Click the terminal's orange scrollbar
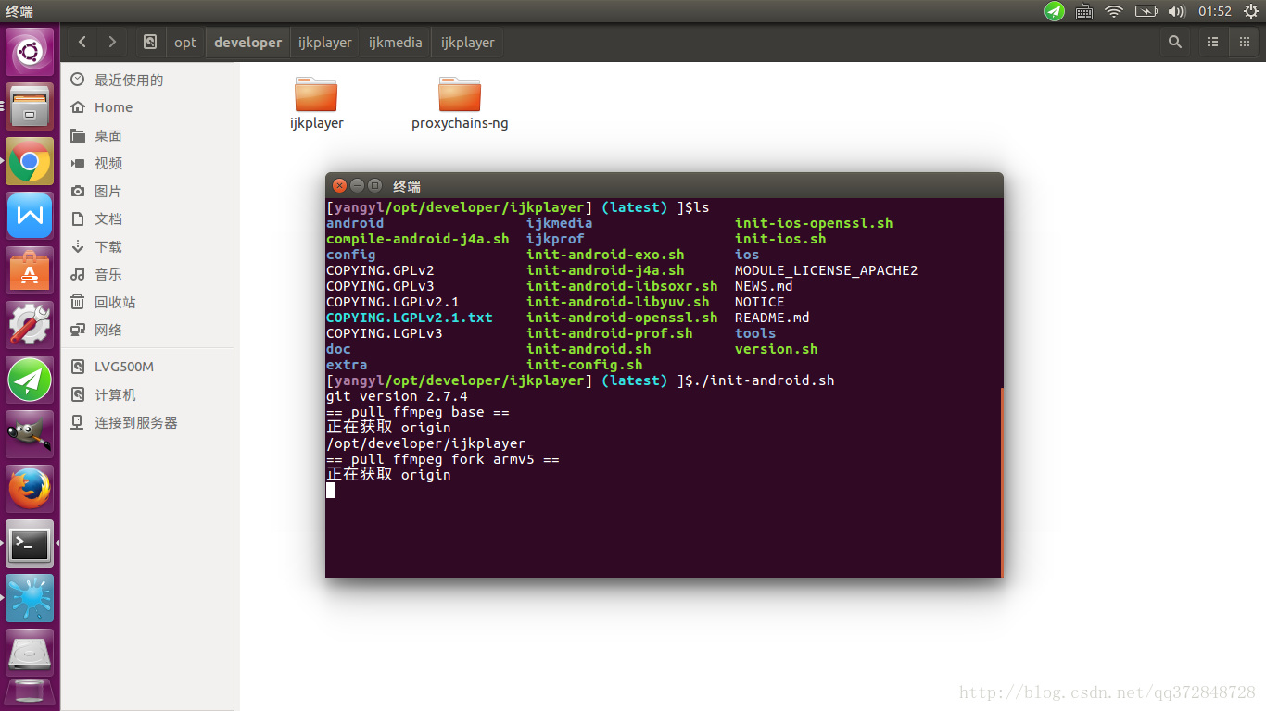 click(x=1001, y=481)
